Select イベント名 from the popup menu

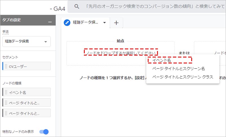click(162, 60)
